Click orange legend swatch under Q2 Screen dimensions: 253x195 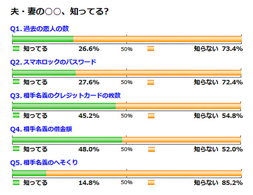(x=151, y=82)
